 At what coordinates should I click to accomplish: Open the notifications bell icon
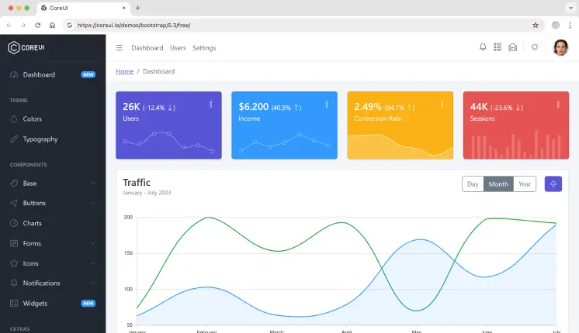(483, 47)
